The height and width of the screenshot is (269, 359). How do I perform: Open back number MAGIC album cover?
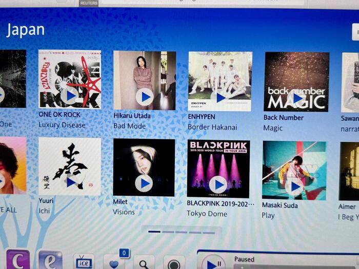tap(297, 82)
